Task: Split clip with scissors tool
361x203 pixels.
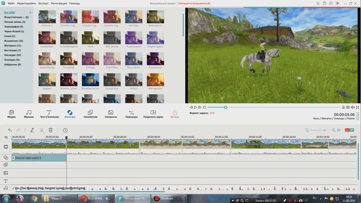Action: 41,130
